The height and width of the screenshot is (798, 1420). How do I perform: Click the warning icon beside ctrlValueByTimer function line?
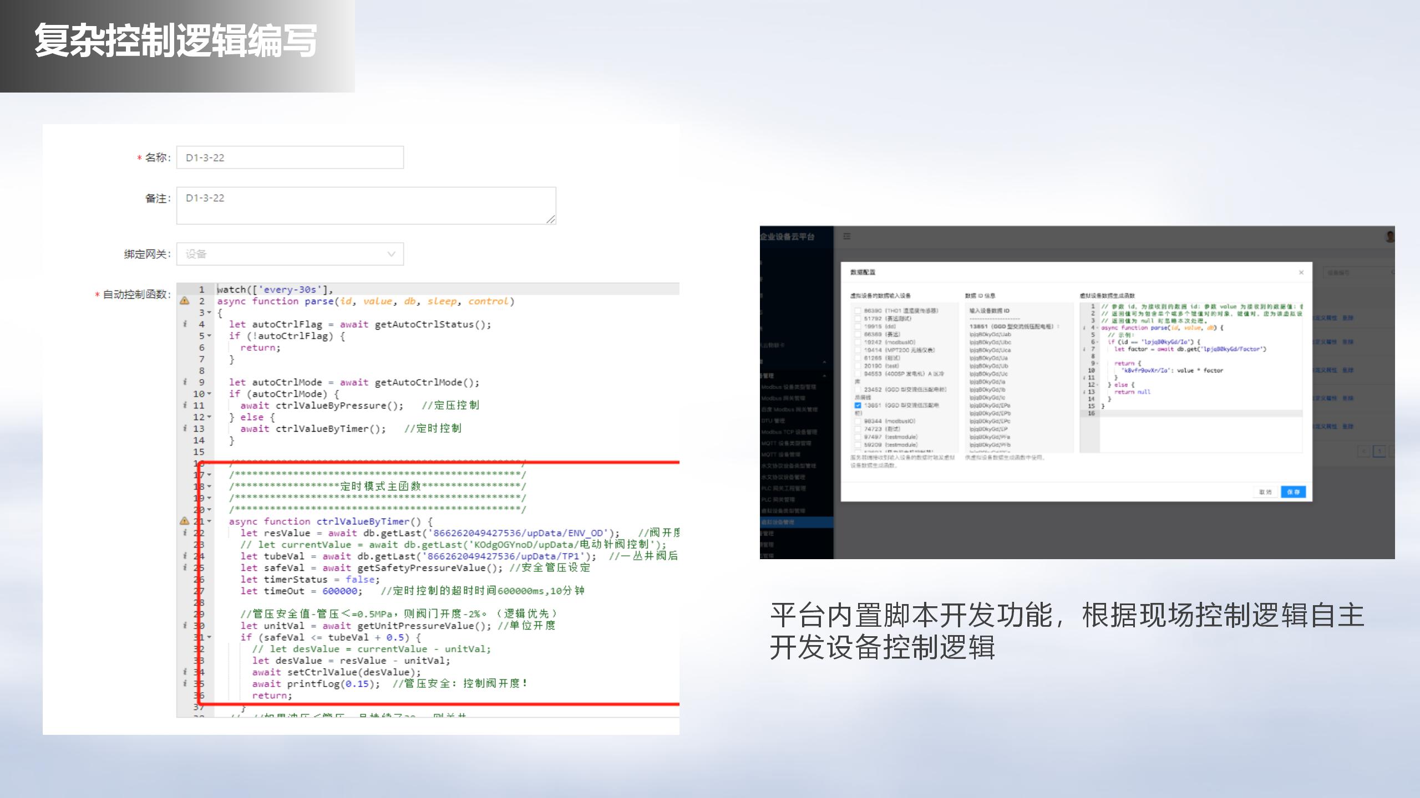click(x=185, y=521)
